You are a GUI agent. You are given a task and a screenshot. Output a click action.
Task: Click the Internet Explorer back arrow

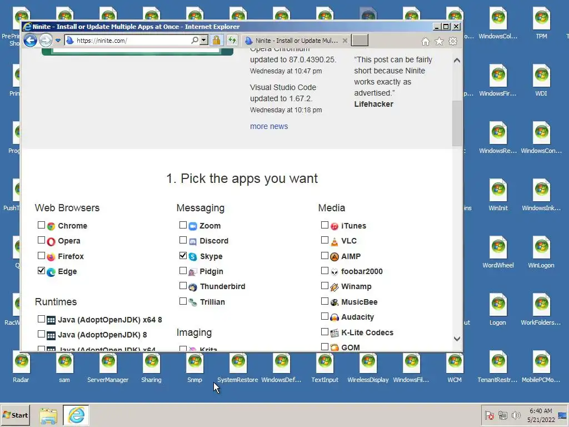pos(30,40)
